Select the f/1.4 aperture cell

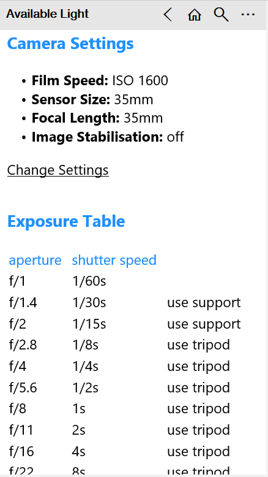[23, 303]
